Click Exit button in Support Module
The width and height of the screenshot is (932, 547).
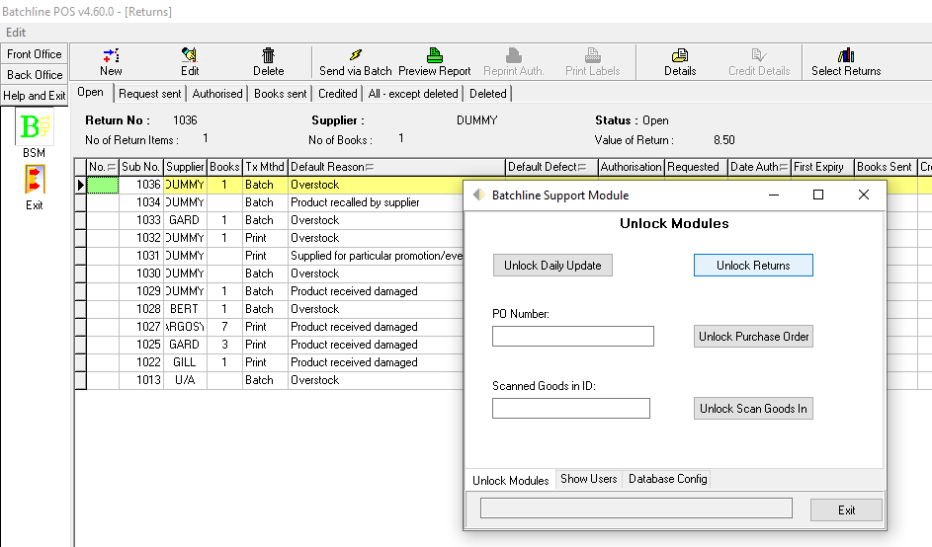coord(846,510)
